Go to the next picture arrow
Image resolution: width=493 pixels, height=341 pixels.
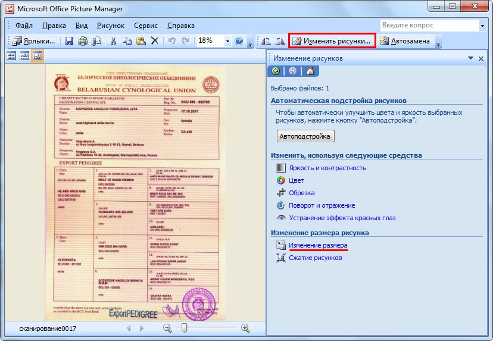142,328
